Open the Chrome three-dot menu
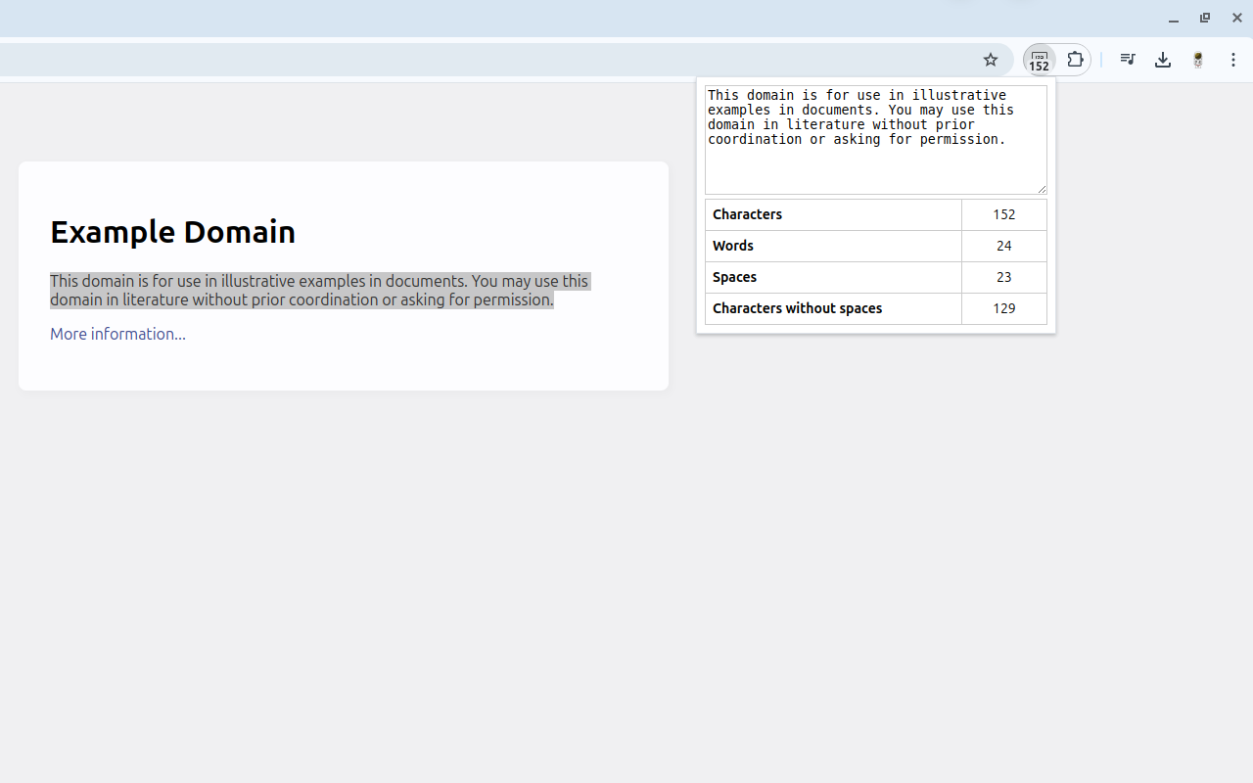The width and height of the screenshot is (1253, 783). (x=1233, y=60)
